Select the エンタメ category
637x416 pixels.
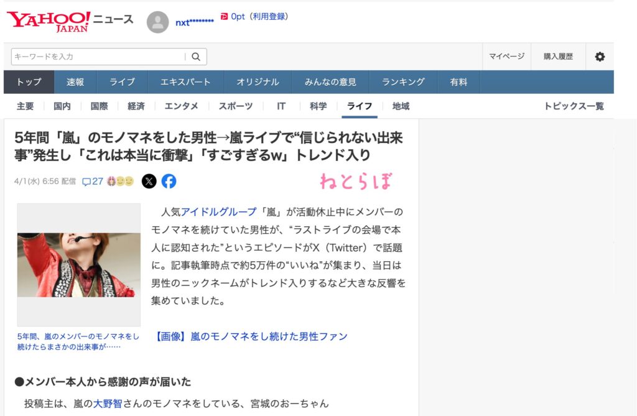[x=181, y=106]
